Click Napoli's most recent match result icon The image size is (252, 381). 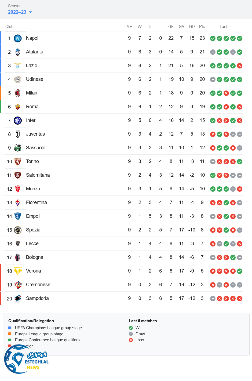[240, 38]
